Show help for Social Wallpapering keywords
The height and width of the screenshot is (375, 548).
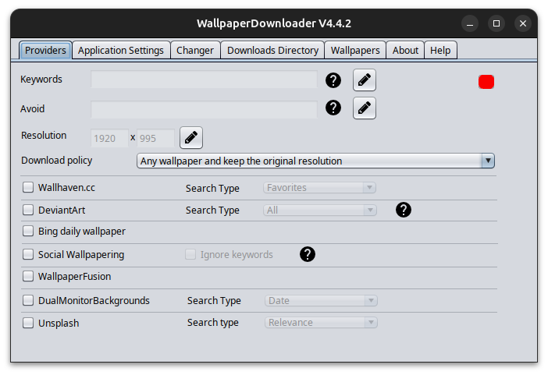coord(308,254)
